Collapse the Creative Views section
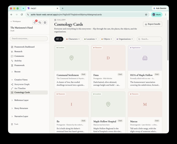Screen dimensions: 177x144 [12, 80]
